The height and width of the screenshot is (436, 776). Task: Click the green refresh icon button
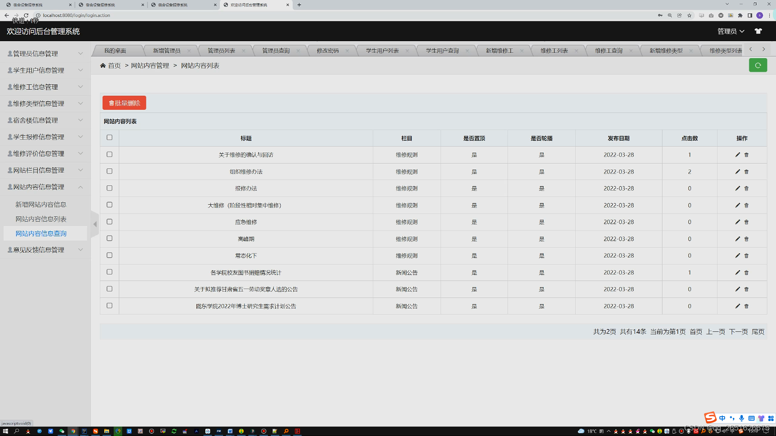[x=758, y=65]
